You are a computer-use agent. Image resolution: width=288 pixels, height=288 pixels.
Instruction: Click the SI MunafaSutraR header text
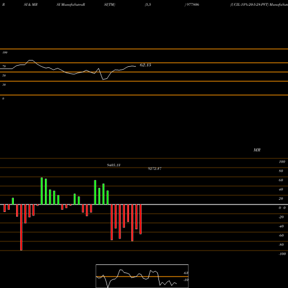point(71,5)
